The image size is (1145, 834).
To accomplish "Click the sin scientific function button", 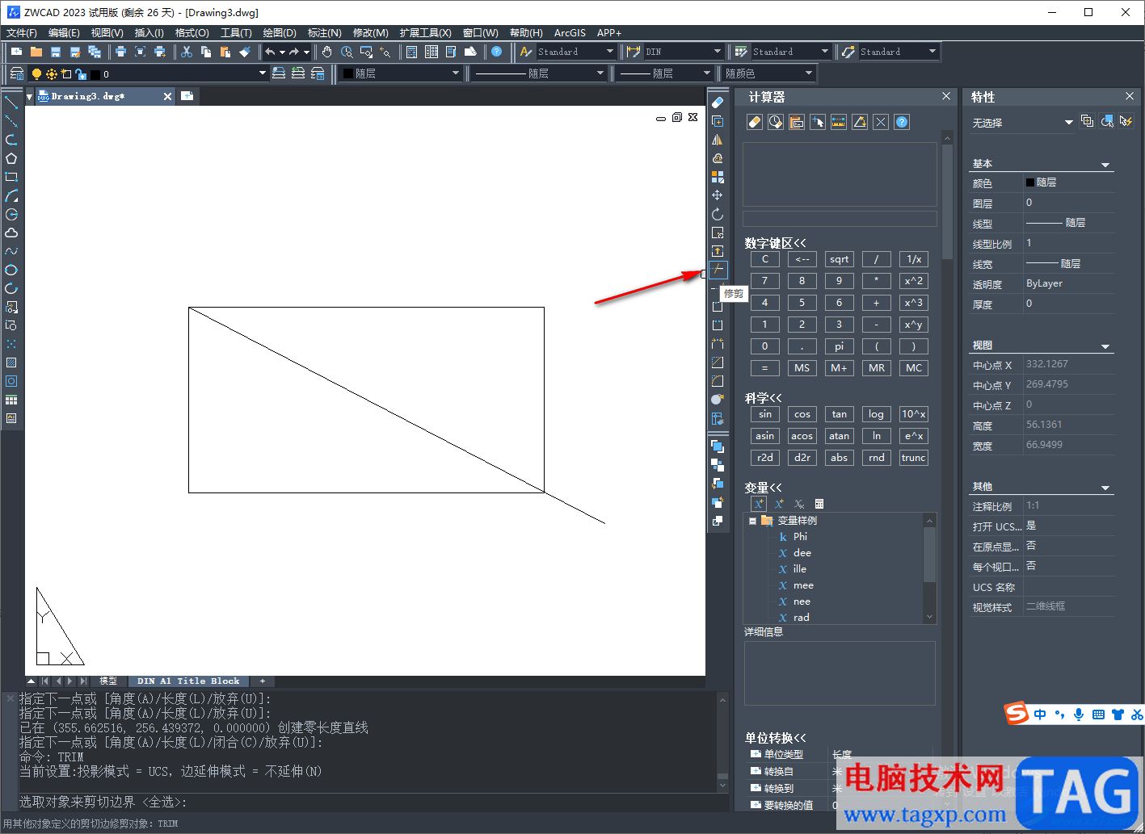I will (765, 414).
